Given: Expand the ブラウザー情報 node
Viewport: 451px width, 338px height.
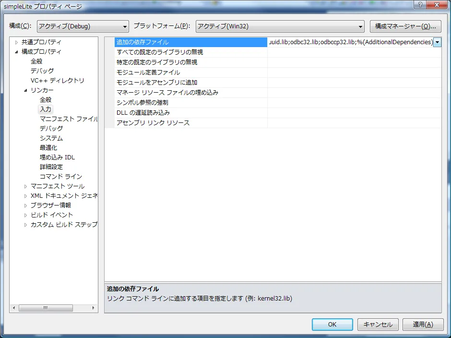Looking at the screenshot, I should tap(25, 205).
